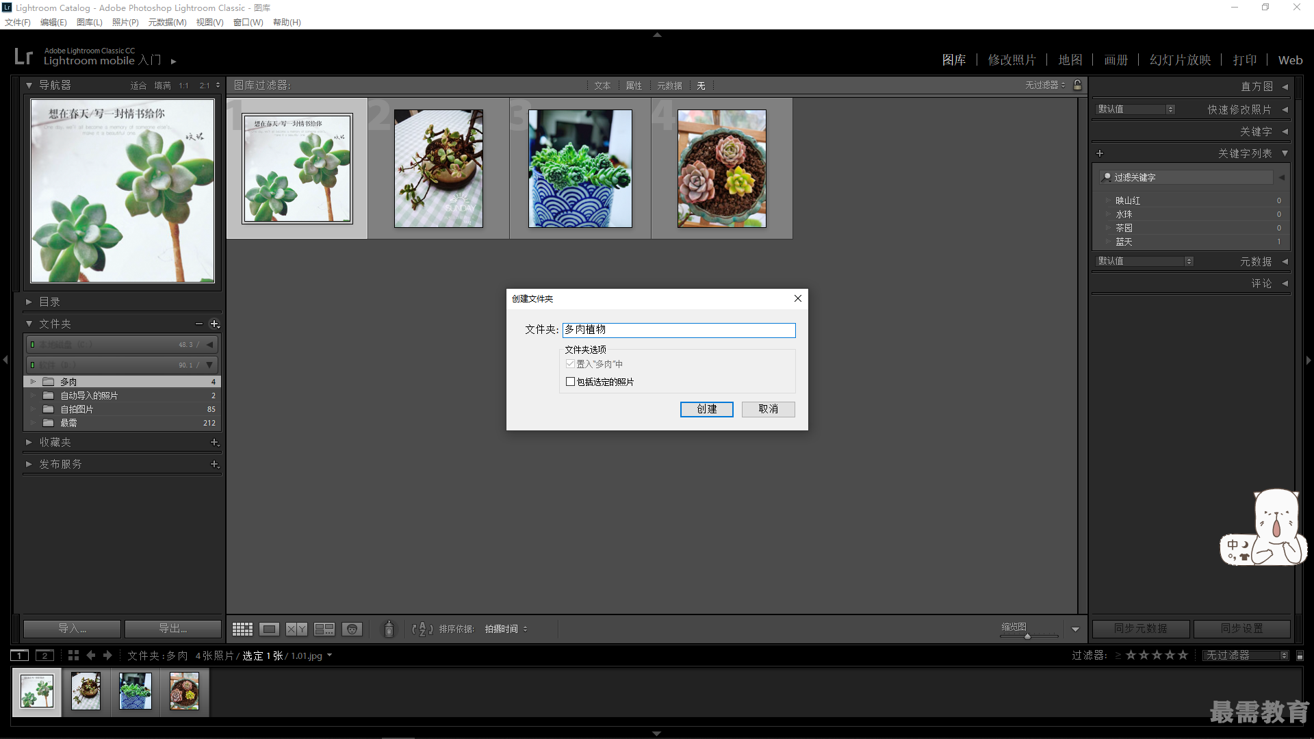1314x739 pixels.
Task: Remove folder with minus icon
Action: pyautogui.click(x=198, y=324)
